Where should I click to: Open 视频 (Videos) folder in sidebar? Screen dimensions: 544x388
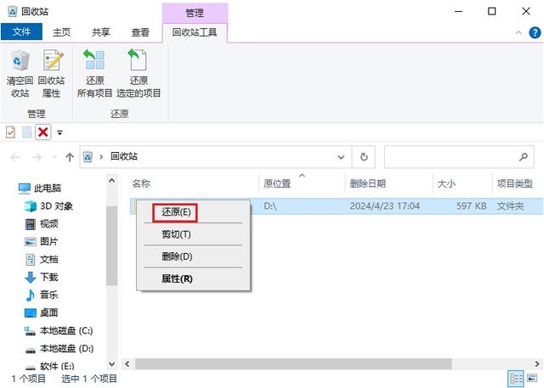click(x=42, y=224)
